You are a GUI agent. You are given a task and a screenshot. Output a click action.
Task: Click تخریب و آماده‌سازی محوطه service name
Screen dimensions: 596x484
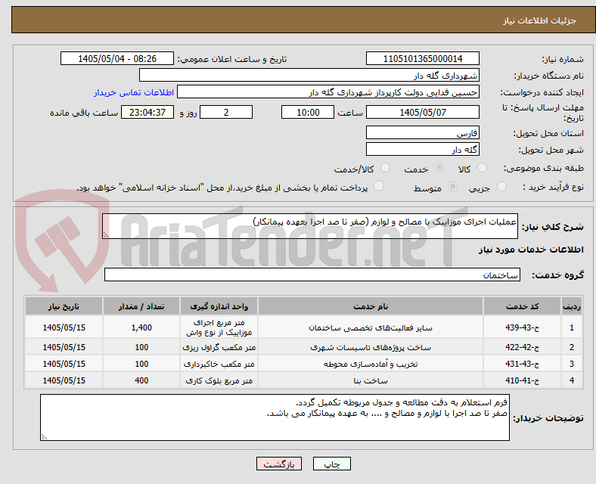tap(371, 364)
